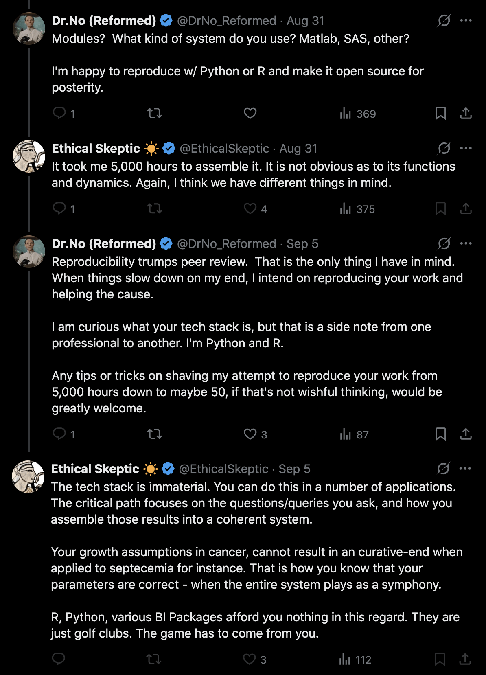Repost Dr.No's Sep 5 reproducibility tweet
This screenshot has height=675, width=486.
154,434
